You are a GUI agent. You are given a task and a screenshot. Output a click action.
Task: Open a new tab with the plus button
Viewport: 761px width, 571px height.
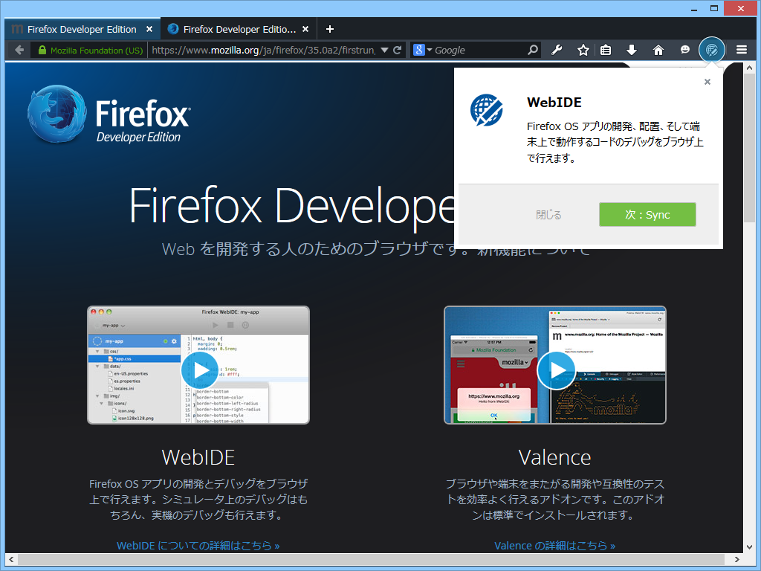point(329,28)
